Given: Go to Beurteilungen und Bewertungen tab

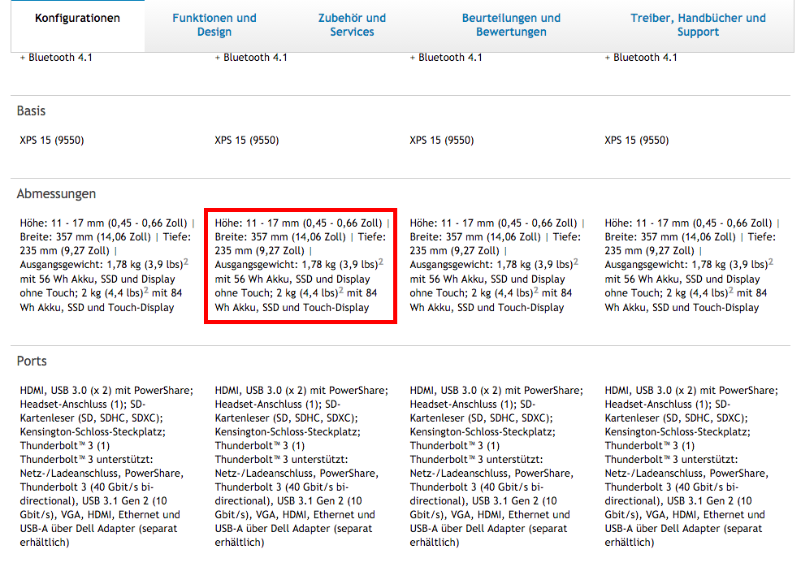Looking at the screenshot, I should pos(511,25).
